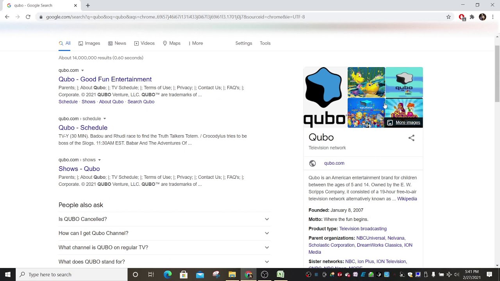This screenshot has height=281, width=500.
Task: Open a new browser tab with the plus icon
Action: [88, 5]
